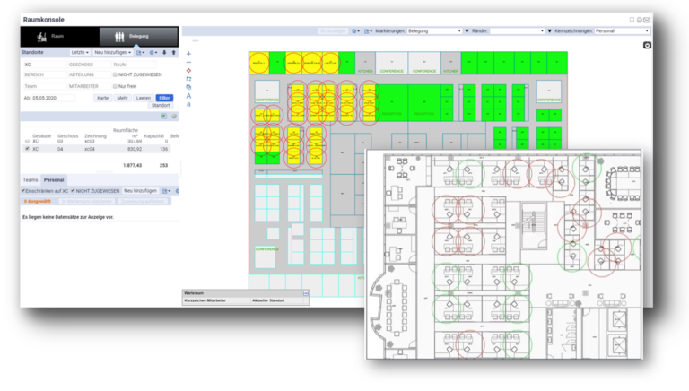Open the Teams tab

point(31,180)
